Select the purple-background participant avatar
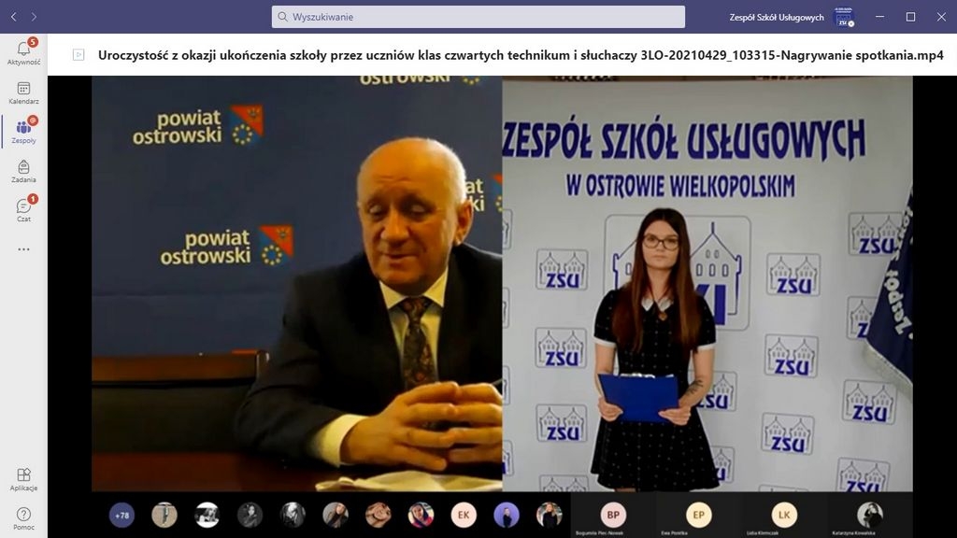957x538 pixels. [x=507, y=516]
